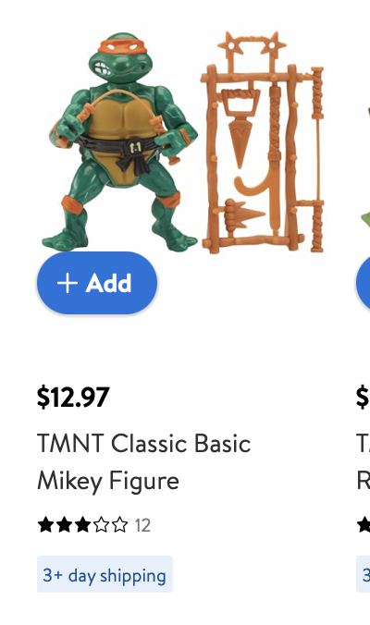Click the "Mikey Figure" title line
The image size is (370, 625).
coord(108,481)
